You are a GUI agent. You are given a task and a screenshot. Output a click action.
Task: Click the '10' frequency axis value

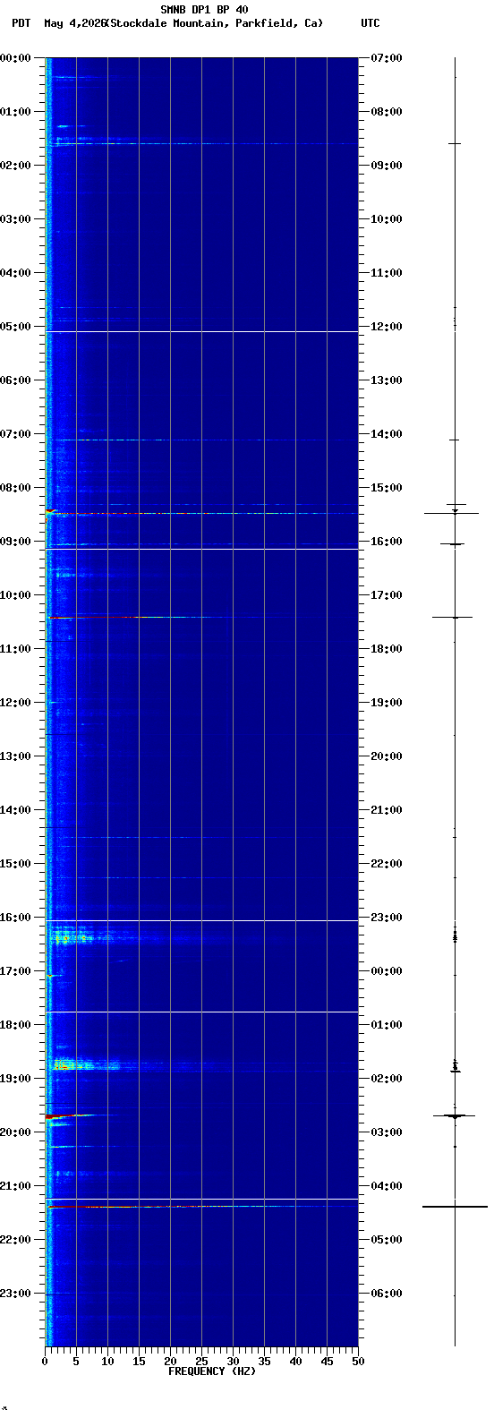107,1362
